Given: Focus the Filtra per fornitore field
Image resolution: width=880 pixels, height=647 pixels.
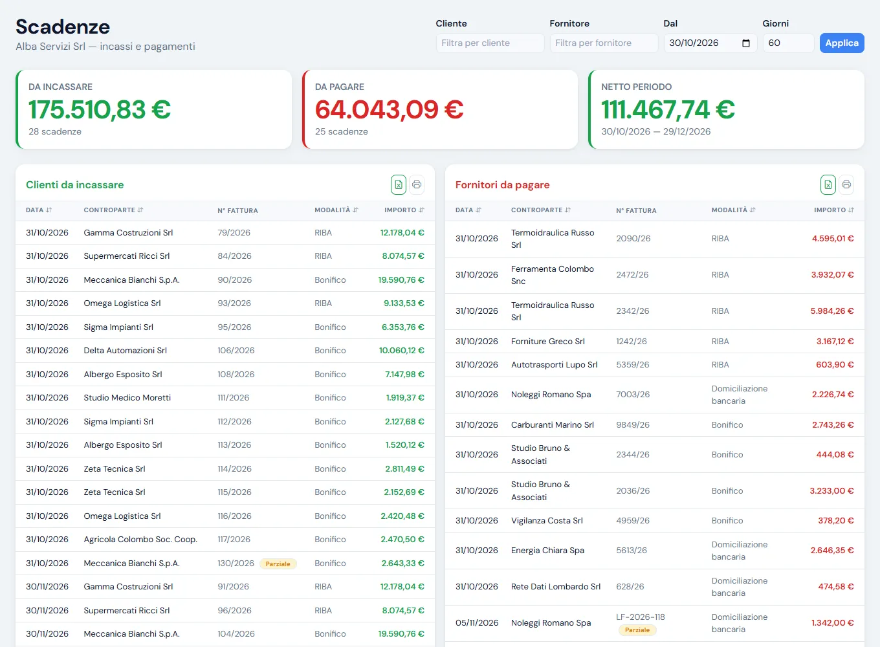Looking at the screenshot, I should tap(604, 43).
